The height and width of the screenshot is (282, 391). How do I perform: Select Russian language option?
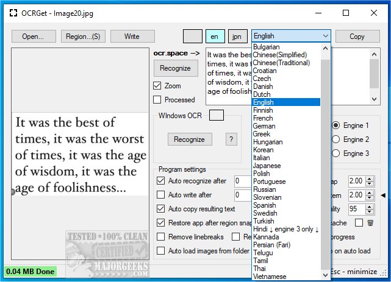click(x=286, y=189)
